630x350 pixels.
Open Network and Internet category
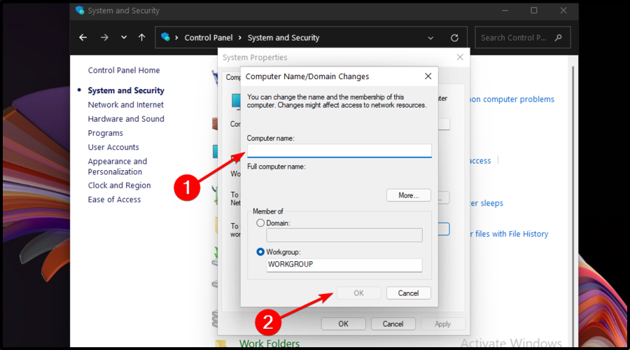pyautogui.click(x=126, y=105)
